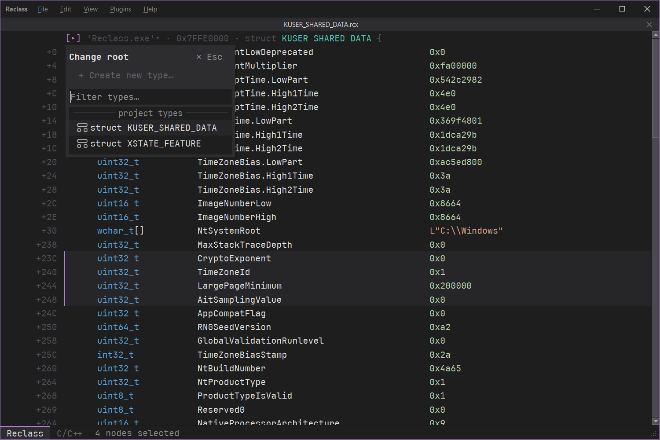Select the GlobalValidationRunlevel field name
Screen dimensions: 660x440
(260, 341)
